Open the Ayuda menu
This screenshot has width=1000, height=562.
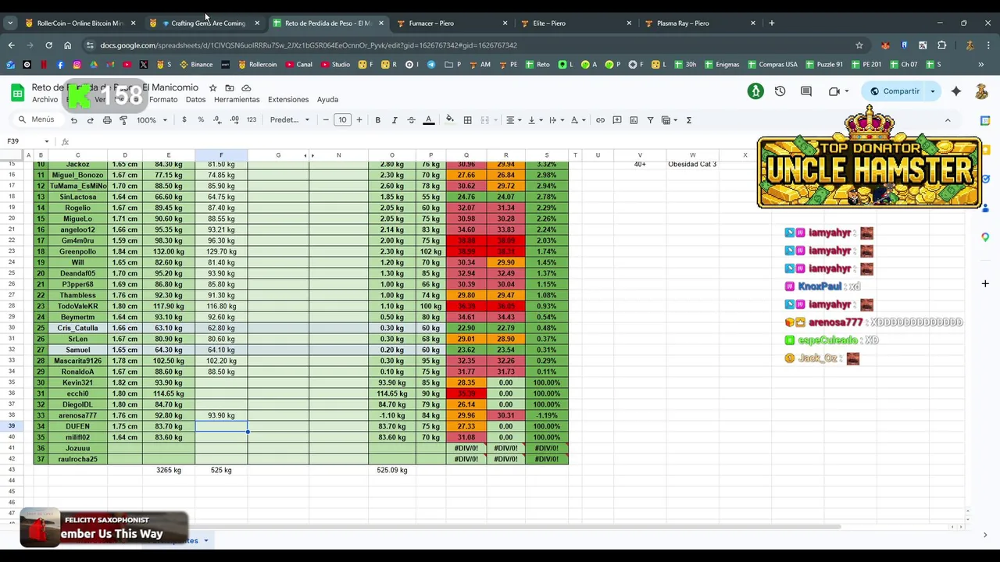[327, 100]
